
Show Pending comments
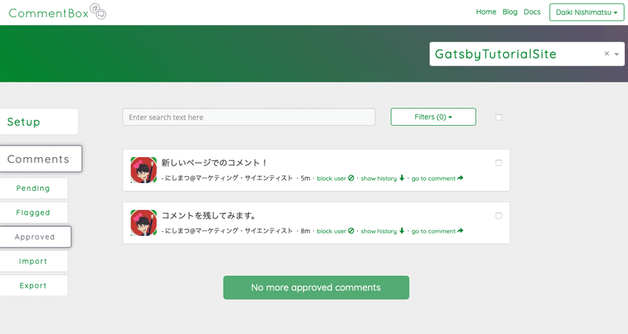point(34,188)
